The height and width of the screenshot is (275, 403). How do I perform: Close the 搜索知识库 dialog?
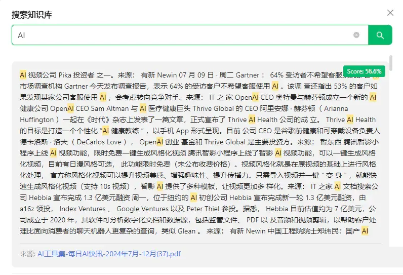coord(390,13)
